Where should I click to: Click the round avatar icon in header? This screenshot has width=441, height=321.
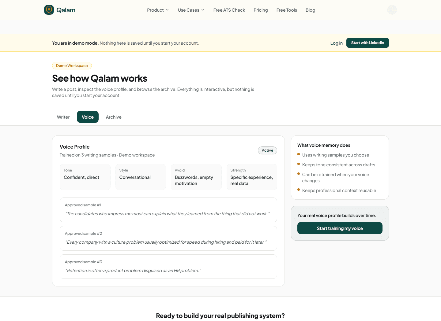392,10
